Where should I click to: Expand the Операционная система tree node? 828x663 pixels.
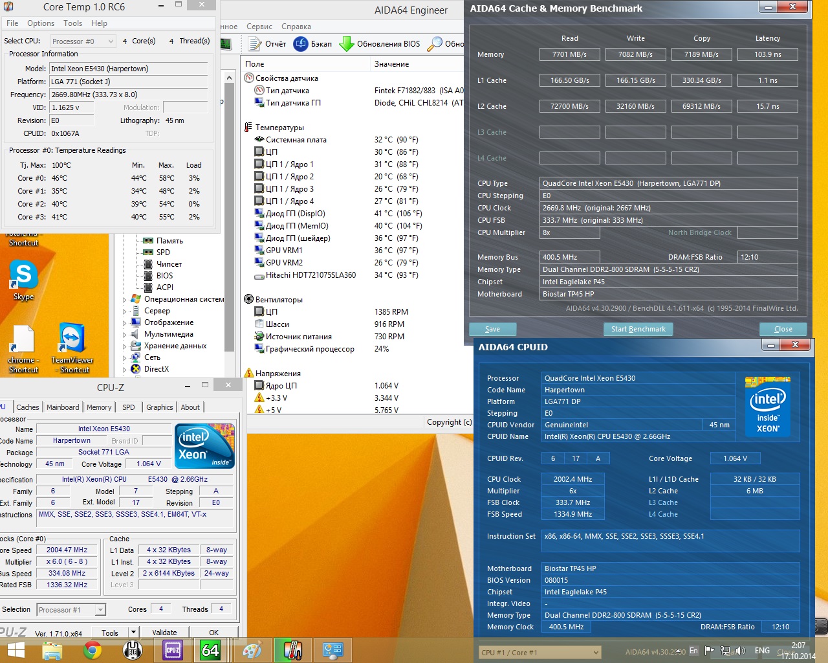(x=125, y=300)
